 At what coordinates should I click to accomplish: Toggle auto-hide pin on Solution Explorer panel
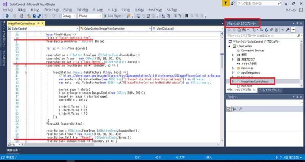tap(297, 24)
